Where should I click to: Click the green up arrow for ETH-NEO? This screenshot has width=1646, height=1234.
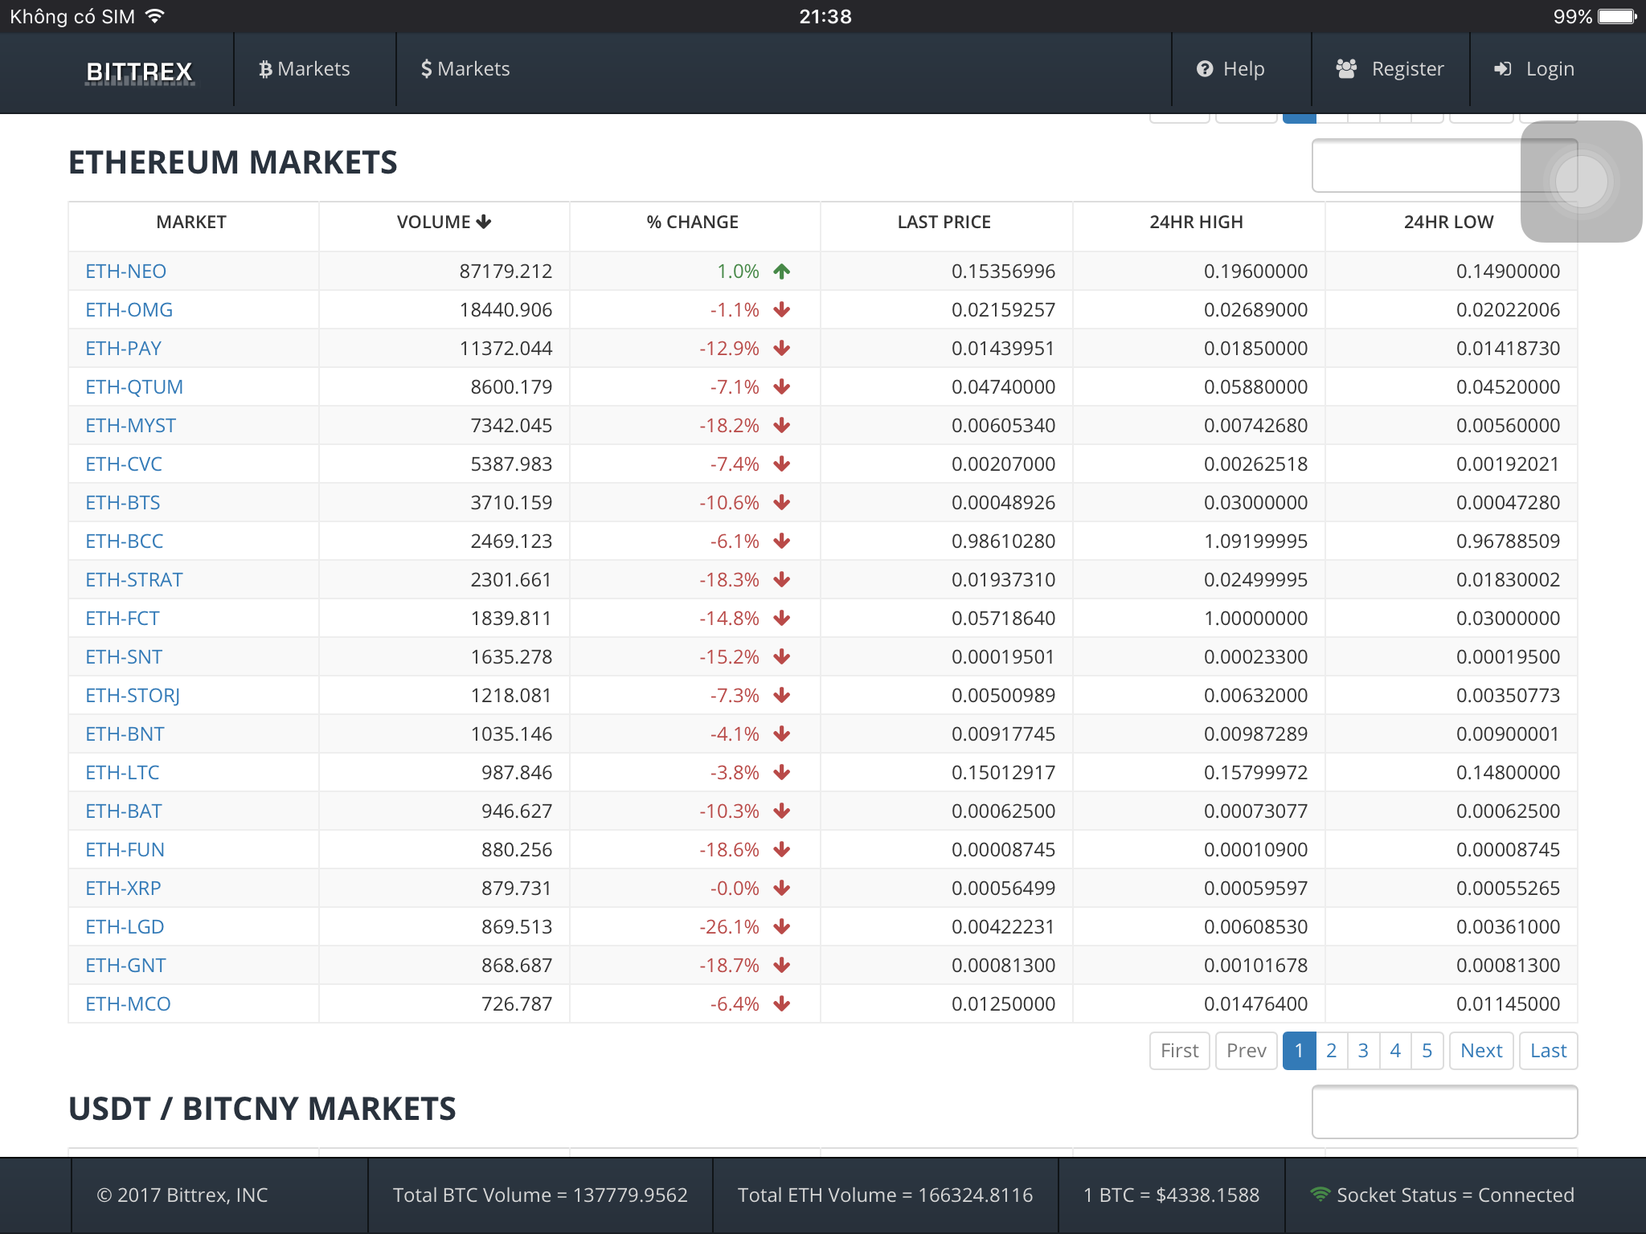click(782, 272)
